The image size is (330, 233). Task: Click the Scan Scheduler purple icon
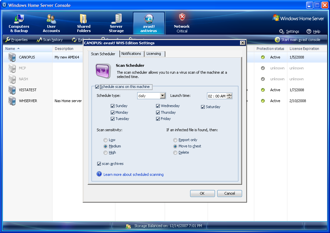pos(103,71)
